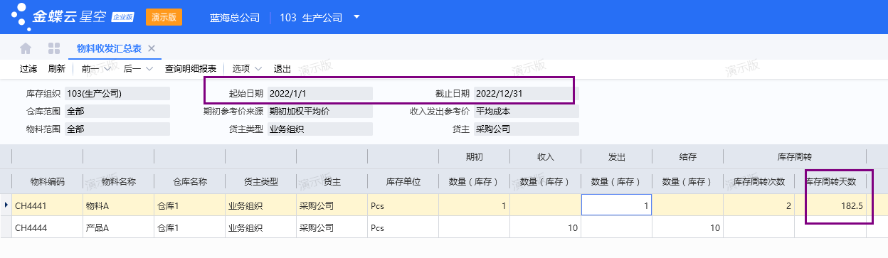Click the 期初参考价来源 field
The height and width of the screenshot is (258, 888).
(319, 111)
